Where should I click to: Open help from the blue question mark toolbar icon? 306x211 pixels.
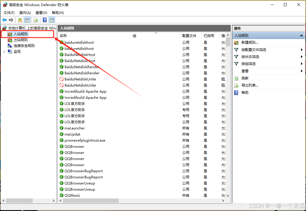[x=45, y=20]
